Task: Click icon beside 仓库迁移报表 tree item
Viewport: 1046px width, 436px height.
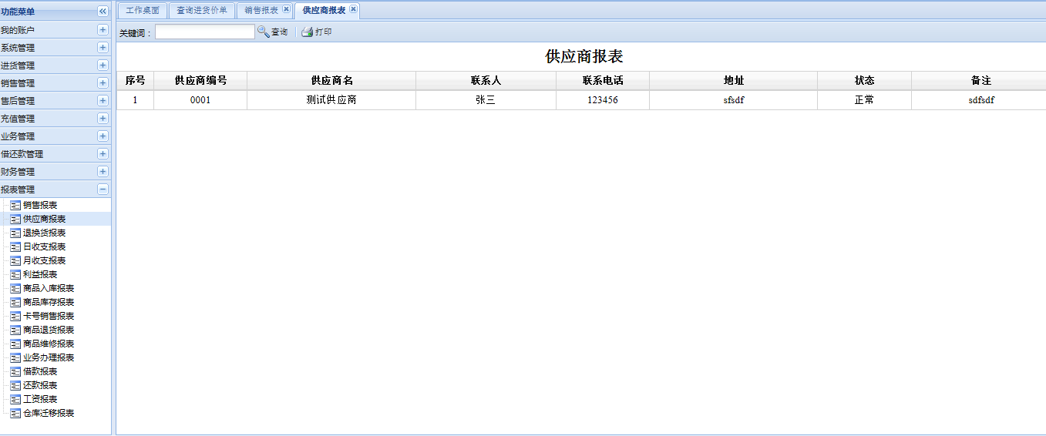Action: coord(15,414)
